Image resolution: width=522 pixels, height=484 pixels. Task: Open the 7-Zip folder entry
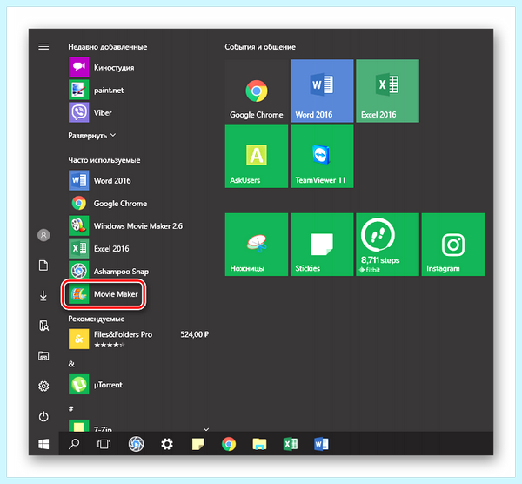coord(140,427)
